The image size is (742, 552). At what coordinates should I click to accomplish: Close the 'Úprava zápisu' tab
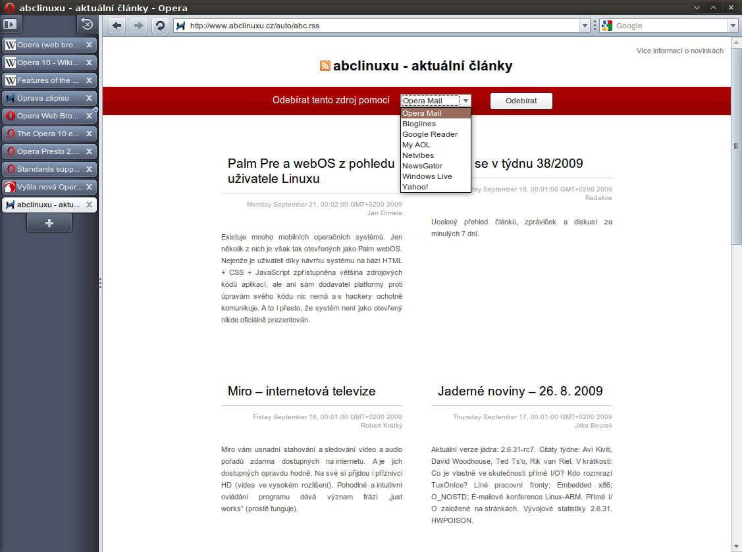point(89,98)
